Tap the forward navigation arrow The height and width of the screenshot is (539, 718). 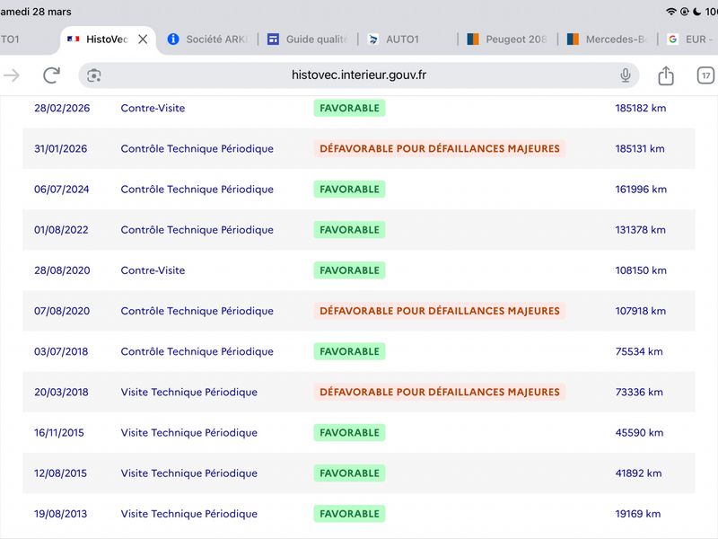(x=12, y=75)
